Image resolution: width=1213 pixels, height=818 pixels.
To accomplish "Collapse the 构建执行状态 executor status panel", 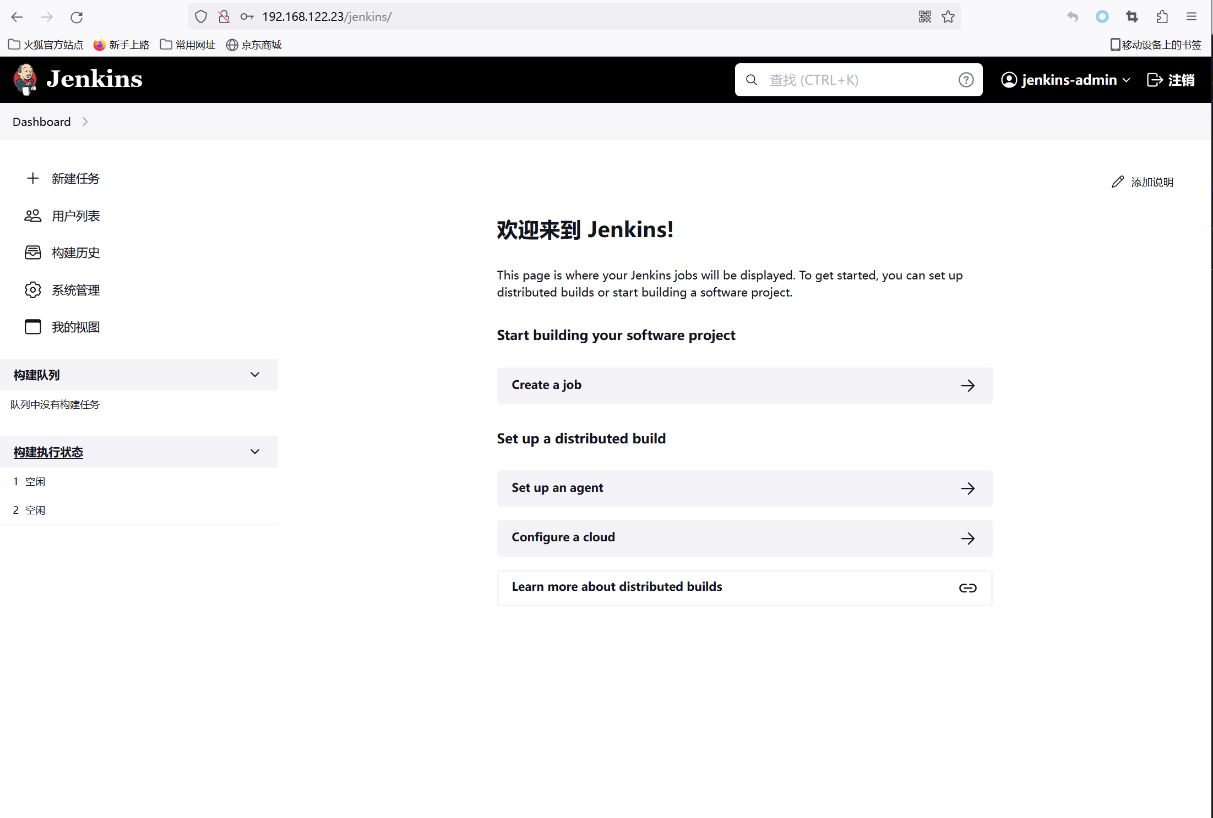I will pyautogui.click(x=255, y=452).
